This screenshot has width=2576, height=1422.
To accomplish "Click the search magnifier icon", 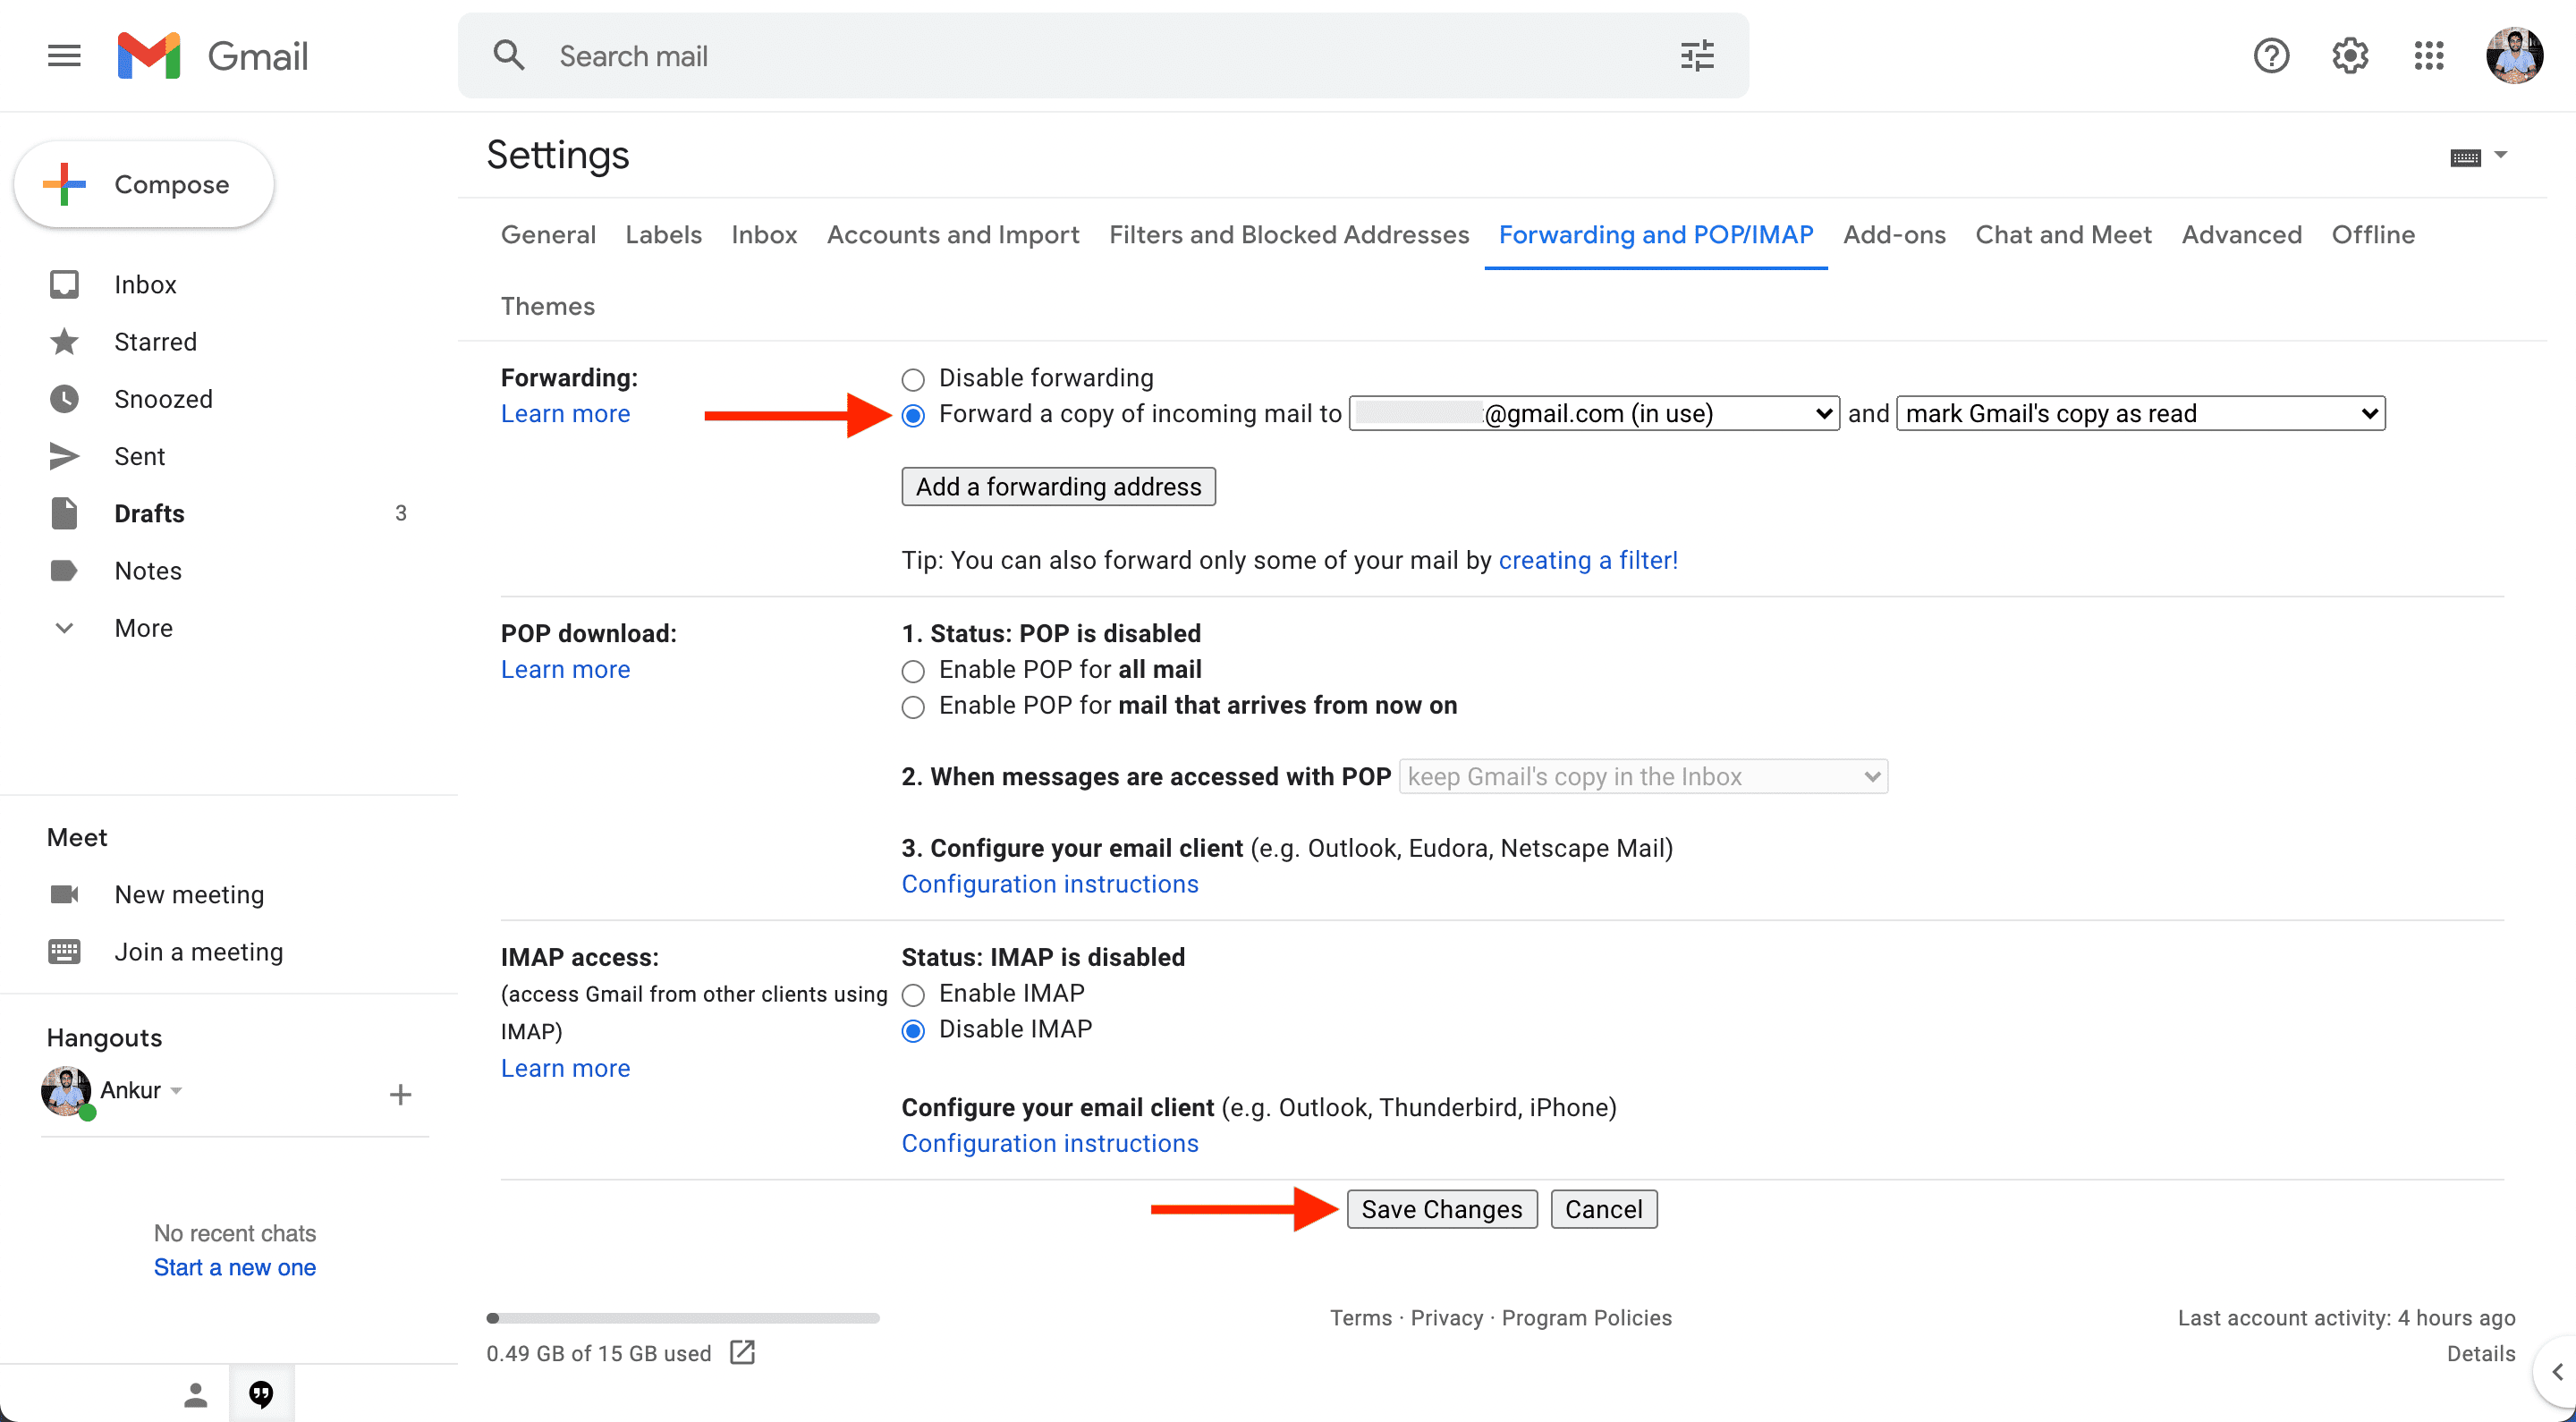I will point(509,56).
